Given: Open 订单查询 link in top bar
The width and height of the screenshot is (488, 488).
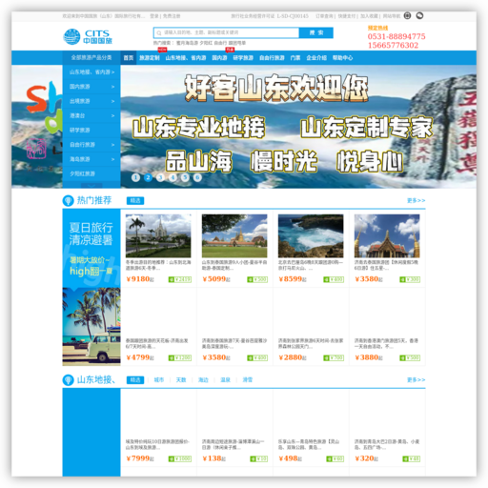Looking at the screenshot, I should tap(324, 16).
